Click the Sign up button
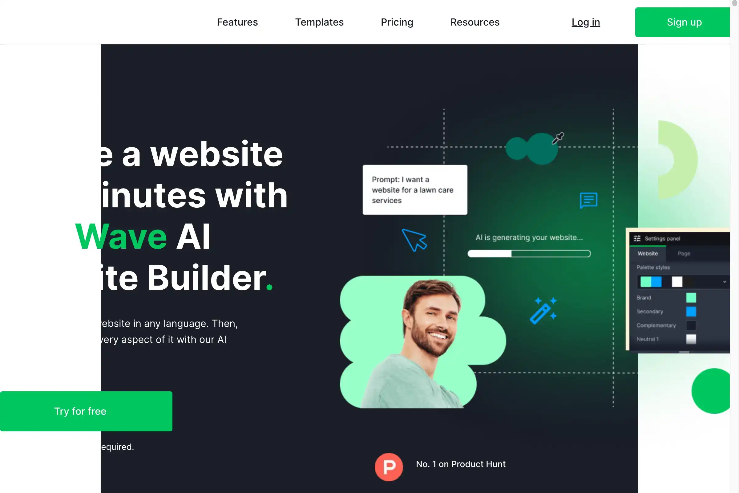The height and width of the screenshot is (493, 739). tap(684, 22)
